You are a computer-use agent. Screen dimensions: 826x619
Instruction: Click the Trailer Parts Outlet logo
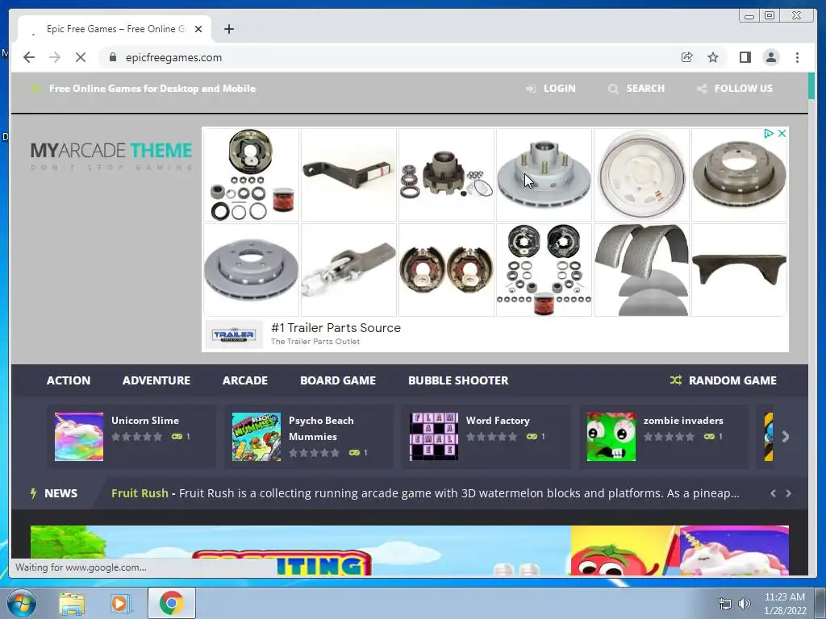click(x=234, y=334)
